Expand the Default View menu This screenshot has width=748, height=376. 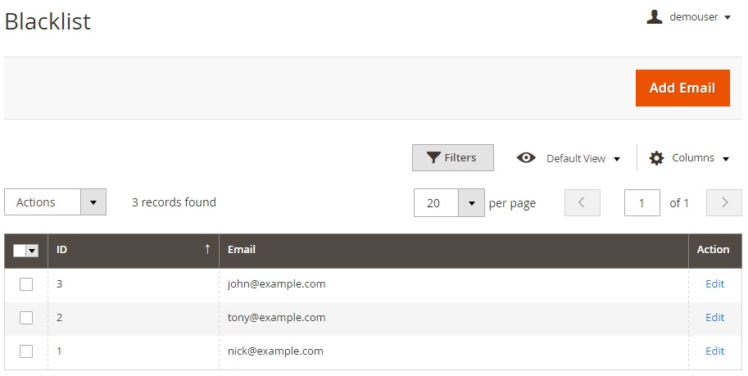[x=582, y=158]
